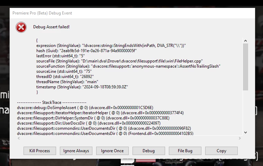
Task: Click the vertical scrollbar thumb
Action: coord(246,67)
